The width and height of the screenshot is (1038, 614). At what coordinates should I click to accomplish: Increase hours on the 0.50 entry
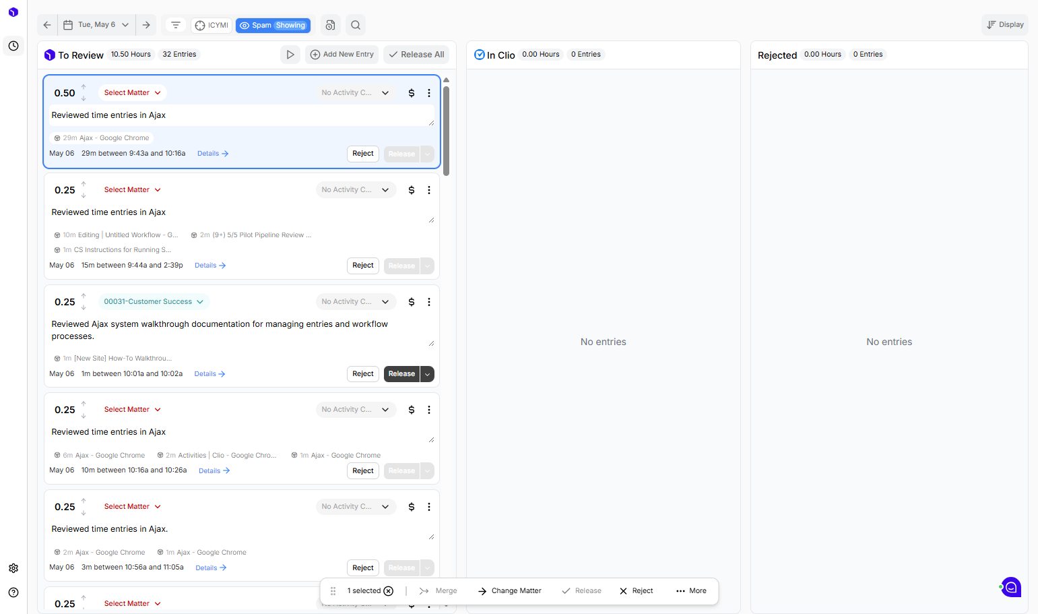click(84, 87)
